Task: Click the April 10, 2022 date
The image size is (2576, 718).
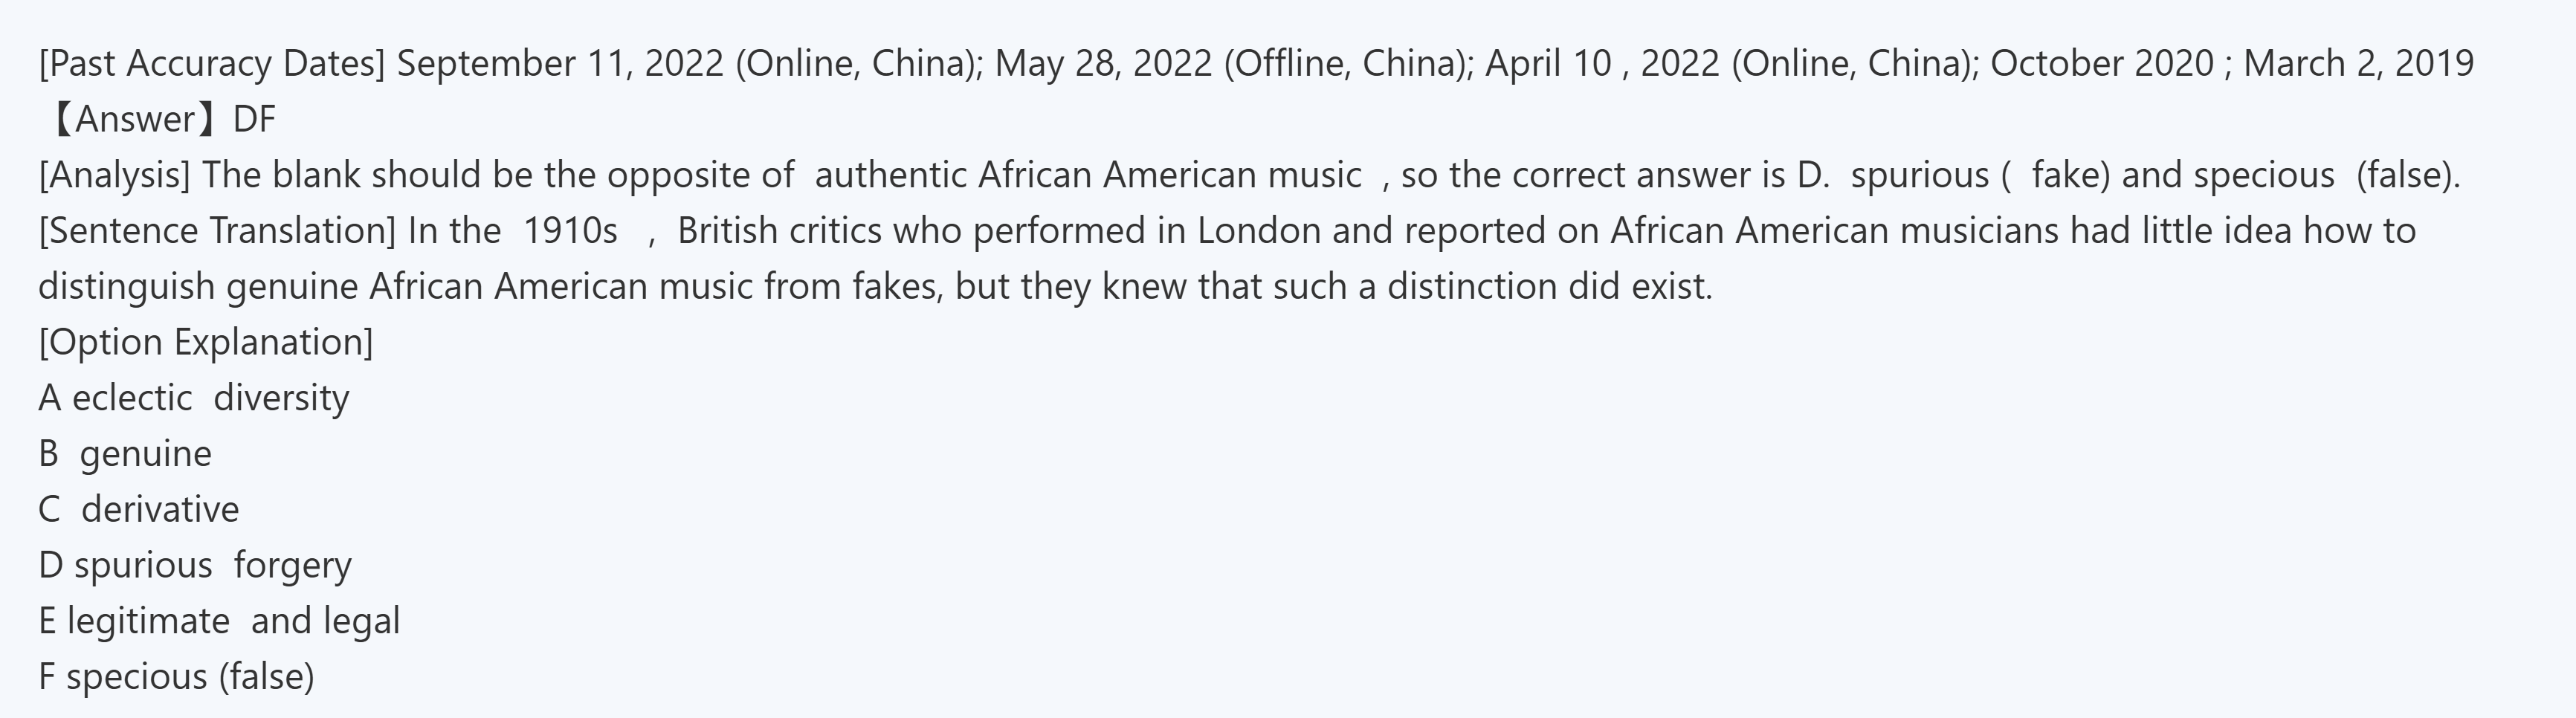Action: tap(1602, 64)
